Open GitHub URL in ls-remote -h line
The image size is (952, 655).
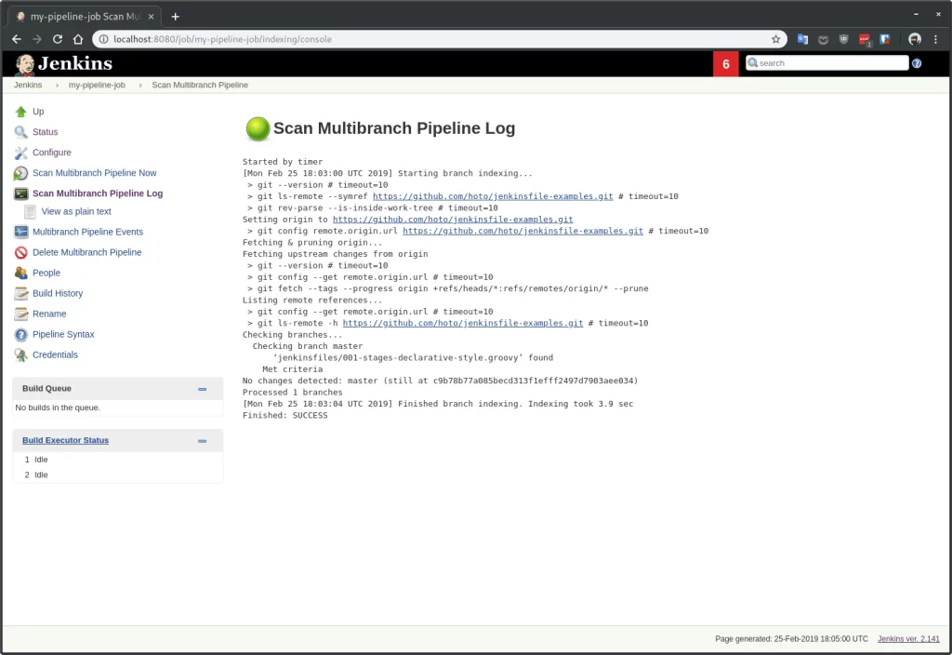point(463,323)
